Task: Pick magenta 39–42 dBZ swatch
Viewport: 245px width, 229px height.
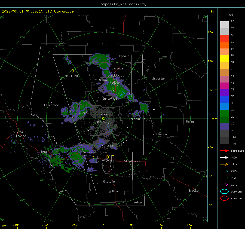Action: pos(224,86)
